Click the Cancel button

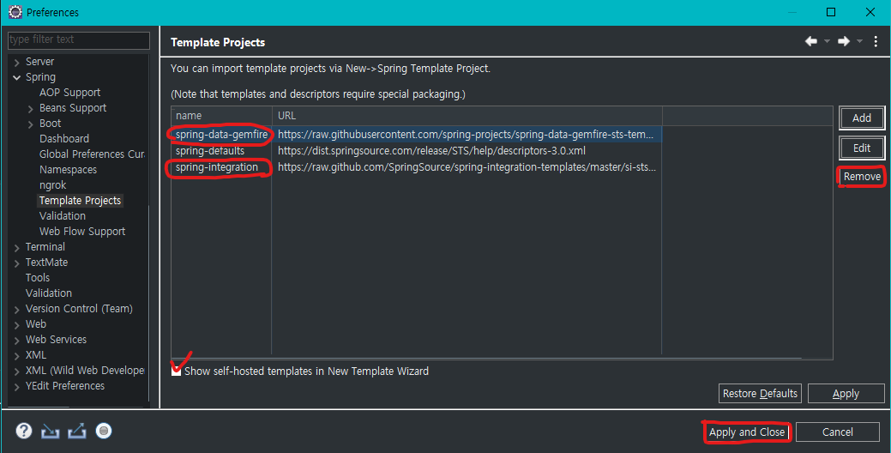(838, 432)
